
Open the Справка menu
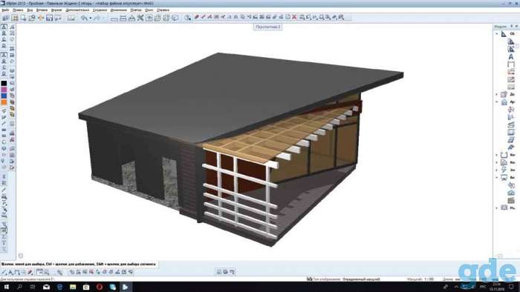pos(163,10)
